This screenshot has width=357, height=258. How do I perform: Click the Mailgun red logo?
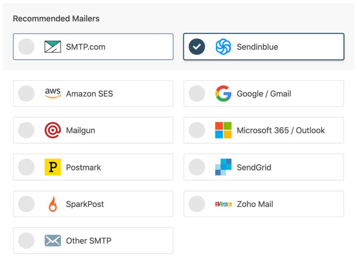coord(53,130)
